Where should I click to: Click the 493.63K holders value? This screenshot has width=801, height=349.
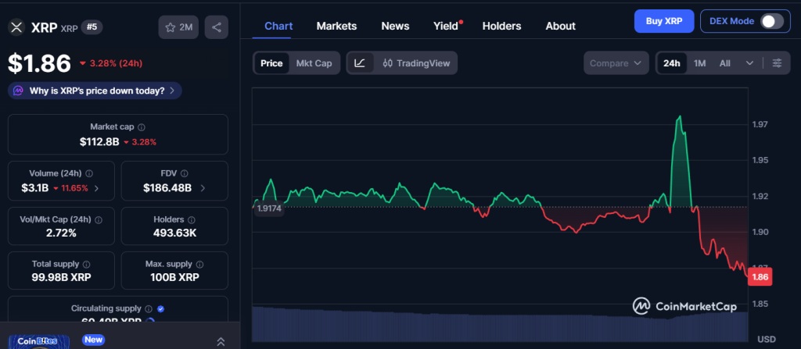(174, 233)
